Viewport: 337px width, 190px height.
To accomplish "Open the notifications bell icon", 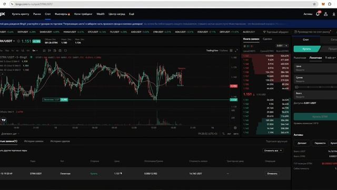I will click(x=318, y=14).
